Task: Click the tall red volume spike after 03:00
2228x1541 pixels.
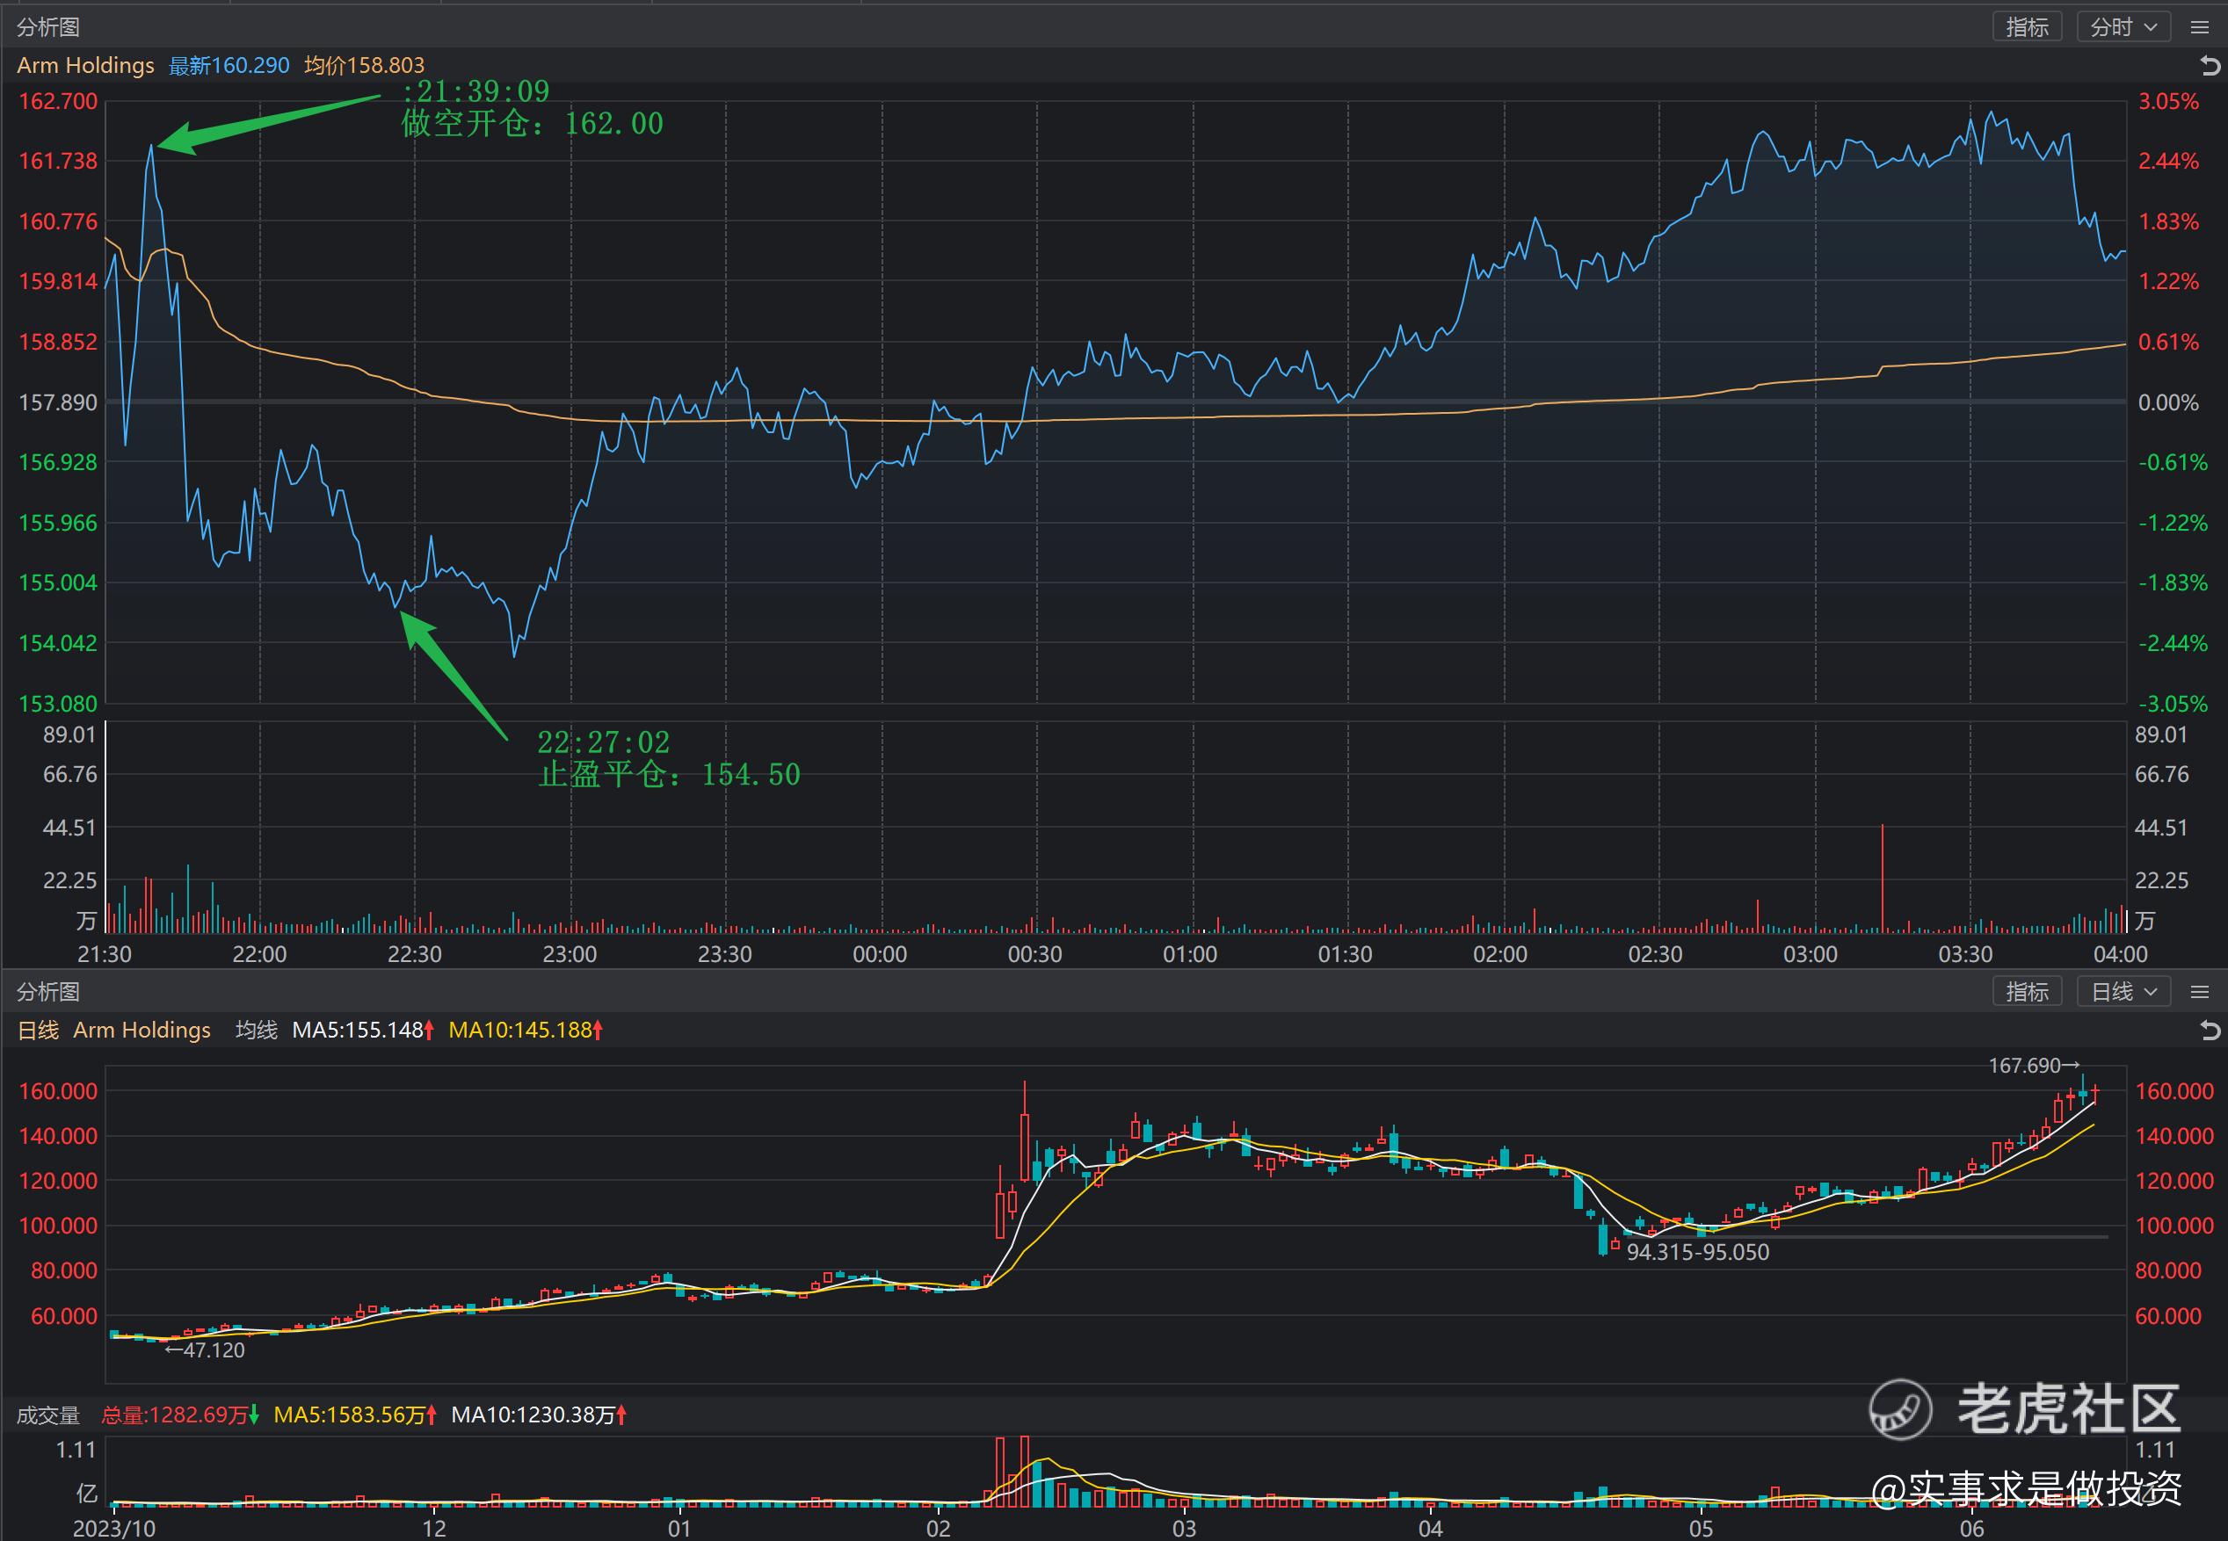Action: tap(1883, 879)
